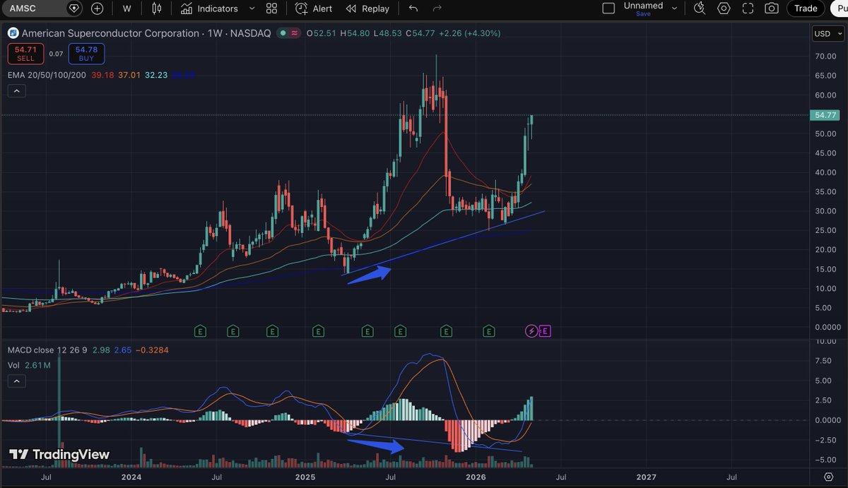The image size is (848, 488).
Task: Click the 54.77 current price label
Action: click(x=824, y=114)
